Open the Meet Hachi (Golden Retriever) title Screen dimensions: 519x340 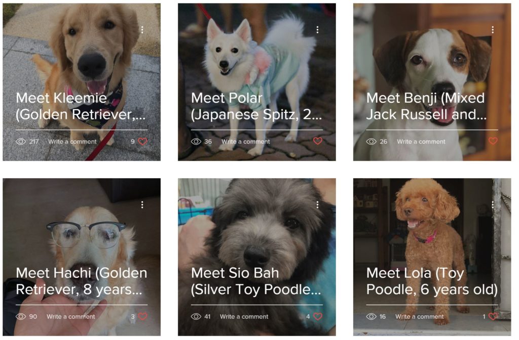pyautogui.click(x=82, y=281)
